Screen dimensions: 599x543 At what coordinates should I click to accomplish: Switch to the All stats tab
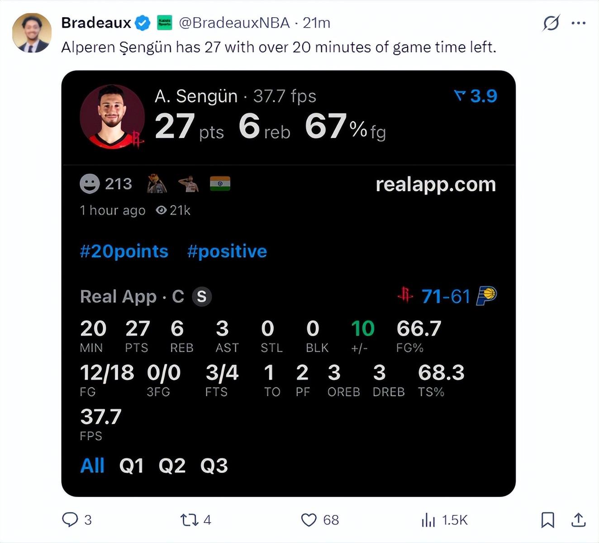coord(92,466)
